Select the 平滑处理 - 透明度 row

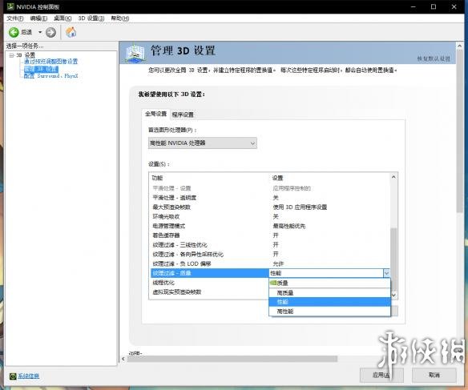pyautogui.click(x=270, y=198)
